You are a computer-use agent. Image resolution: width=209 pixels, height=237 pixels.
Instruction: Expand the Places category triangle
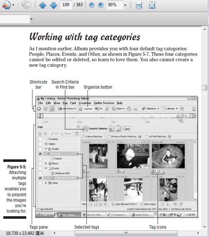pos(46,163)
